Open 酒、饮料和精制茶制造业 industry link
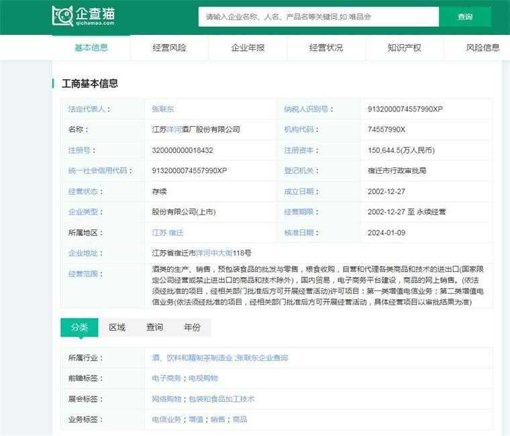Screen dimensions: 510x436 click(x=192, y=358)
